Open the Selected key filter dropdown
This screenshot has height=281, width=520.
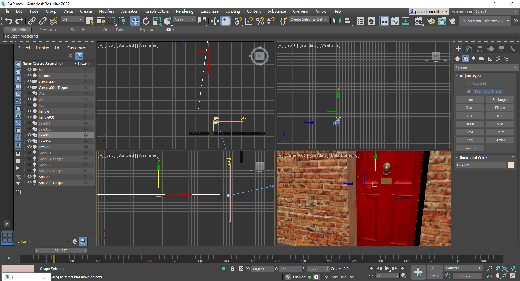point(463,268)
